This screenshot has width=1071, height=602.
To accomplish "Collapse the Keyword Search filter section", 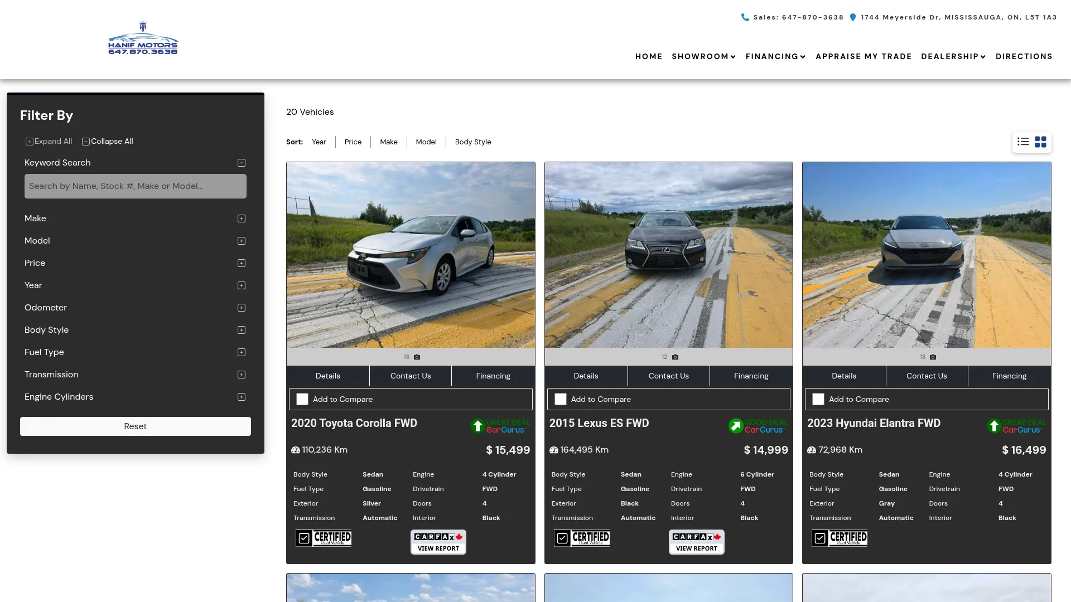I will point(242,163).
